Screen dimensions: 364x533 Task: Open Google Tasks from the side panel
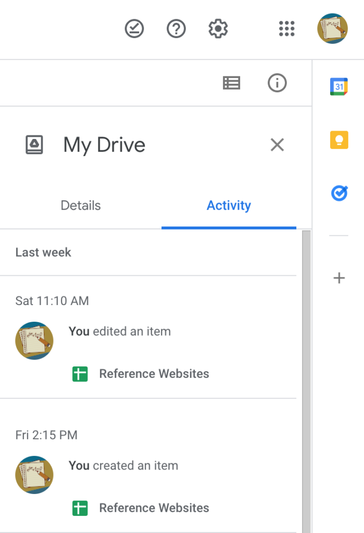click(x=339, y=193)
